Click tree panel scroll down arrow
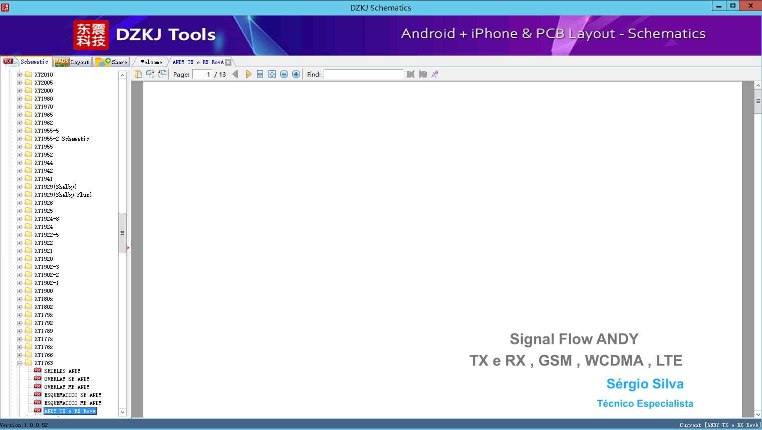The image size is (762, 430). point(122,412)
